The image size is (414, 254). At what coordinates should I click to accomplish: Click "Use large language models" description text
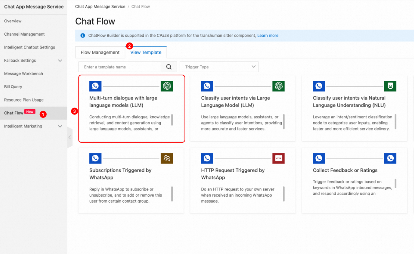241,123
